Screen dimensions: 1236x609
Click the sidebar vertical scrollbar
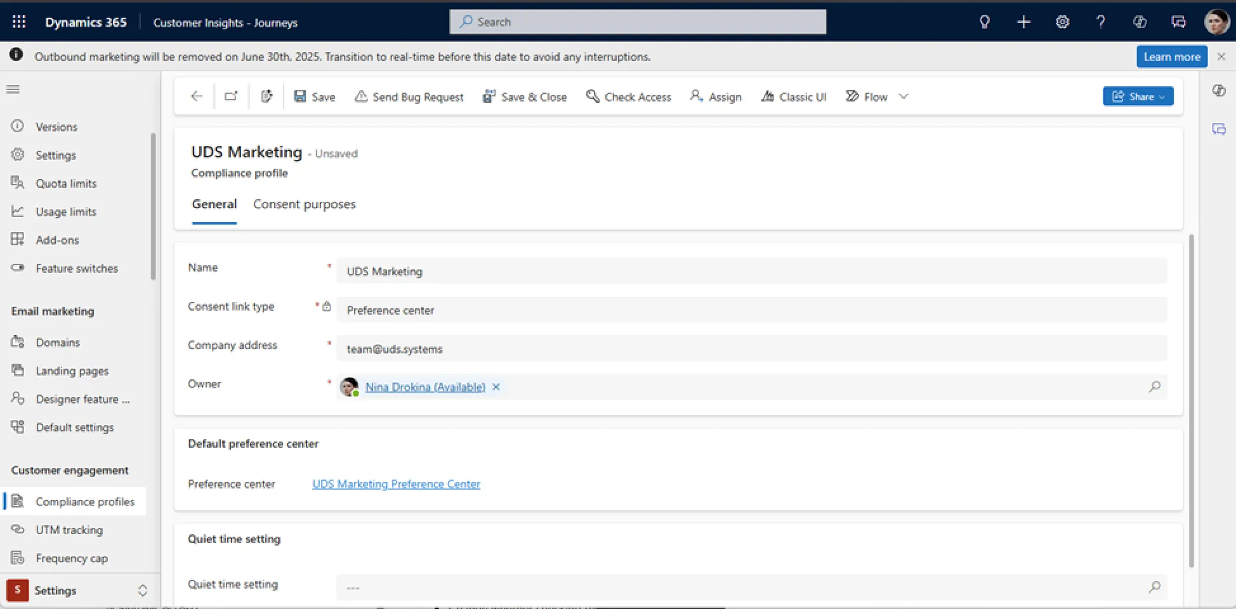pyautogui.click(x=153, y=206)
